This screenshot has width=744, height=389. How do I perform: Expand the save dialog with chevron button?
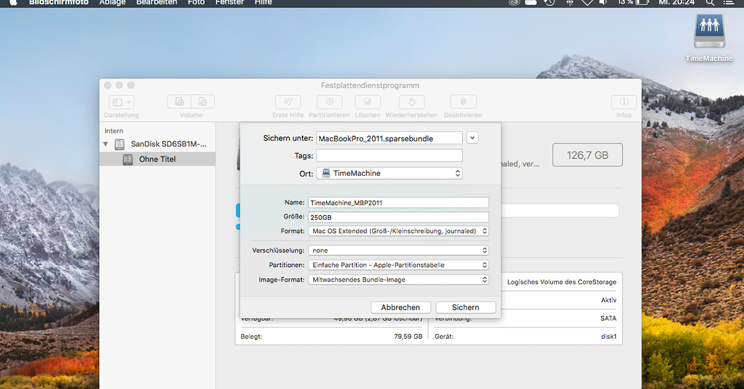(x=472, y=138)
